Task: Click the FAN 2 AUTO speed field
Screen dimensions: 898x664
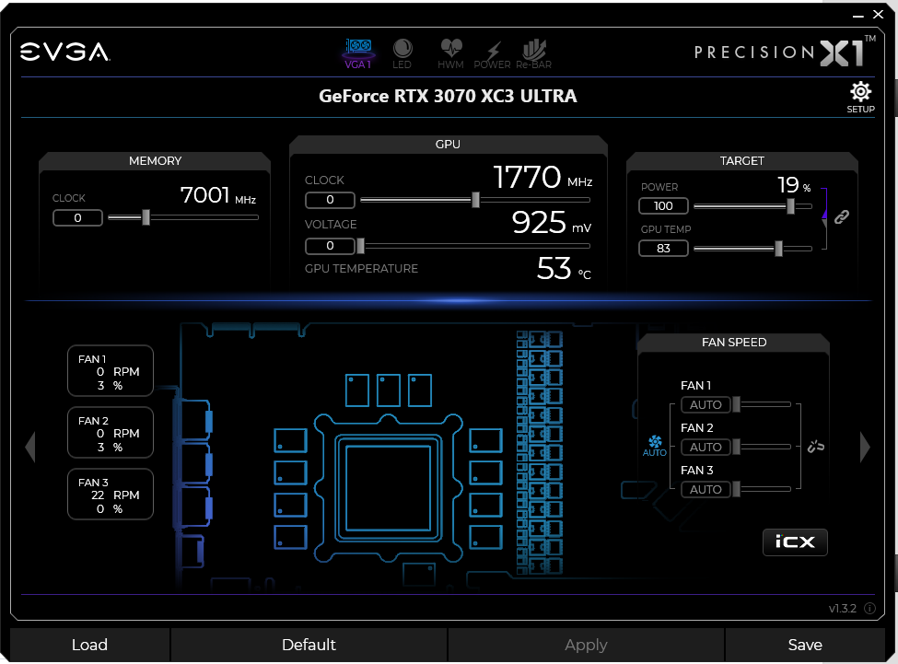Action: click(706, 447)
